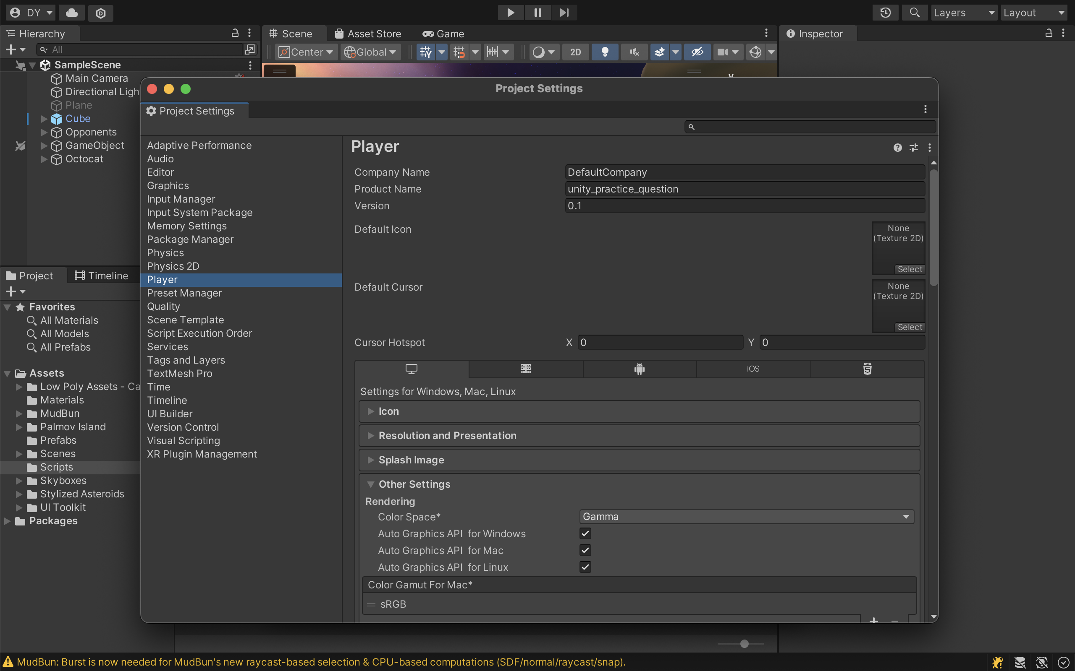Select the iOS platform tab
This screenshot has height=671, width=1075.
pyautogui.click(x=753, y=369)
